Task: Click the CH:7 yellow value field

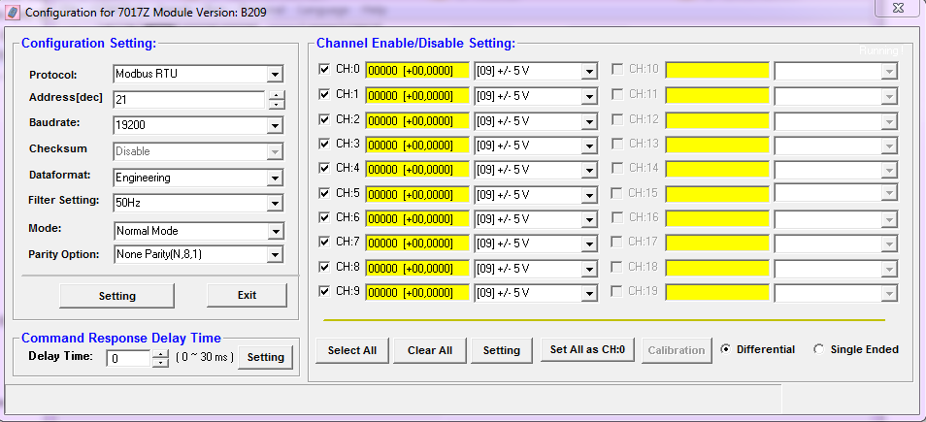Action: (x=416, y=243)
